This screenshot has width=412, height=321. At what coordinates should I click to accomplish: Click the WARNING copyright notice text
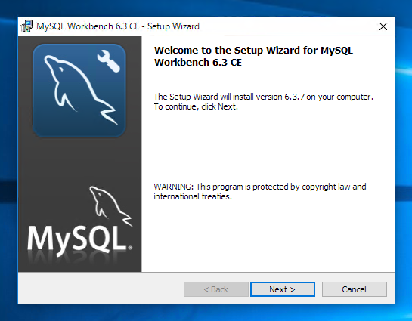[x=260, y=191]
